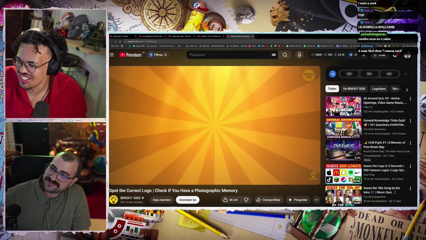Open the All Around Quiz 48:01 thumbnail
426x240 pixels.
[343, 106]
